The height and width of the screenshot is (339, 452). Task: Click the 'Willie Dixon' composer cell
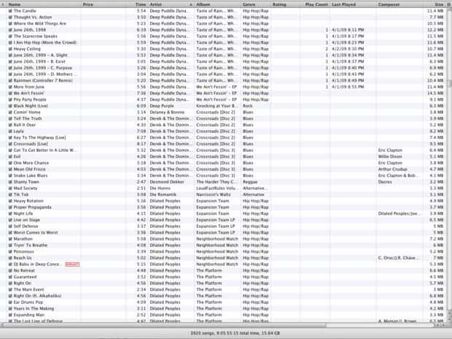pyautogui.click(x=390, y=156)
